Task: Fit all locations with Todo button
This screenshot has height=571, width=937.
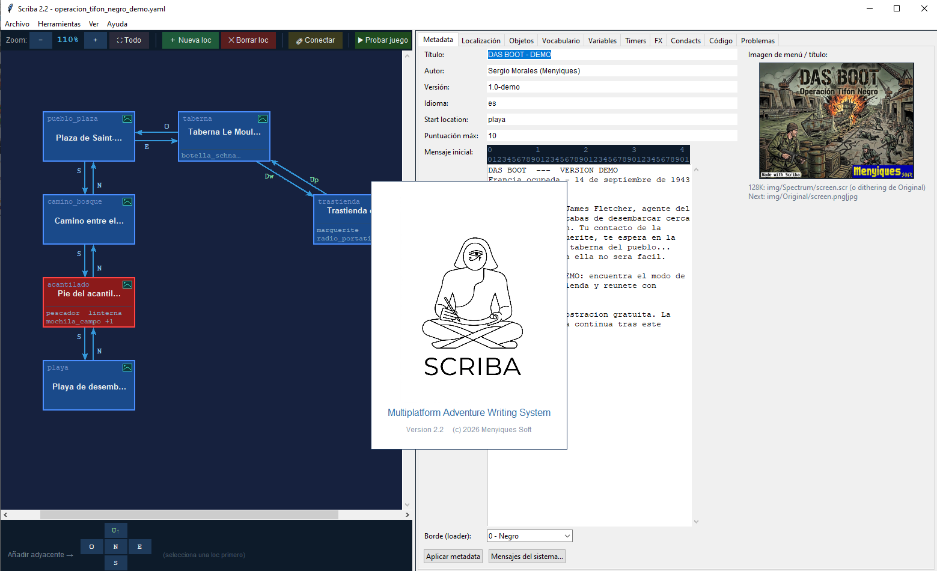Action: tap(129, 40)
